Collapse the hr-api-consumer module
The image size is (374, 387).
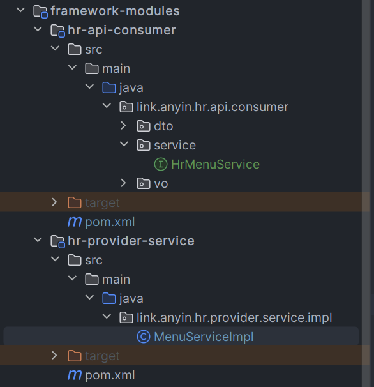pos(38,29)
